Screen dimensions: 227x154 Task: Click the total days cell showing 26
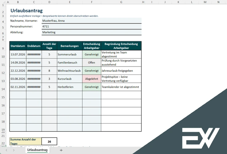[x=49, y=141]
